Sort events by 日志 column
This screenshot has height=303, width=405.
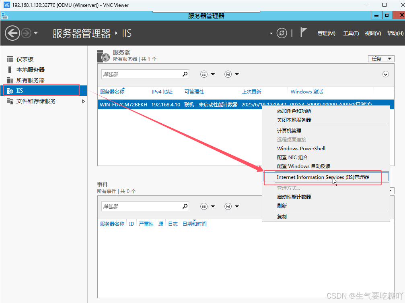tap(173, 224)
